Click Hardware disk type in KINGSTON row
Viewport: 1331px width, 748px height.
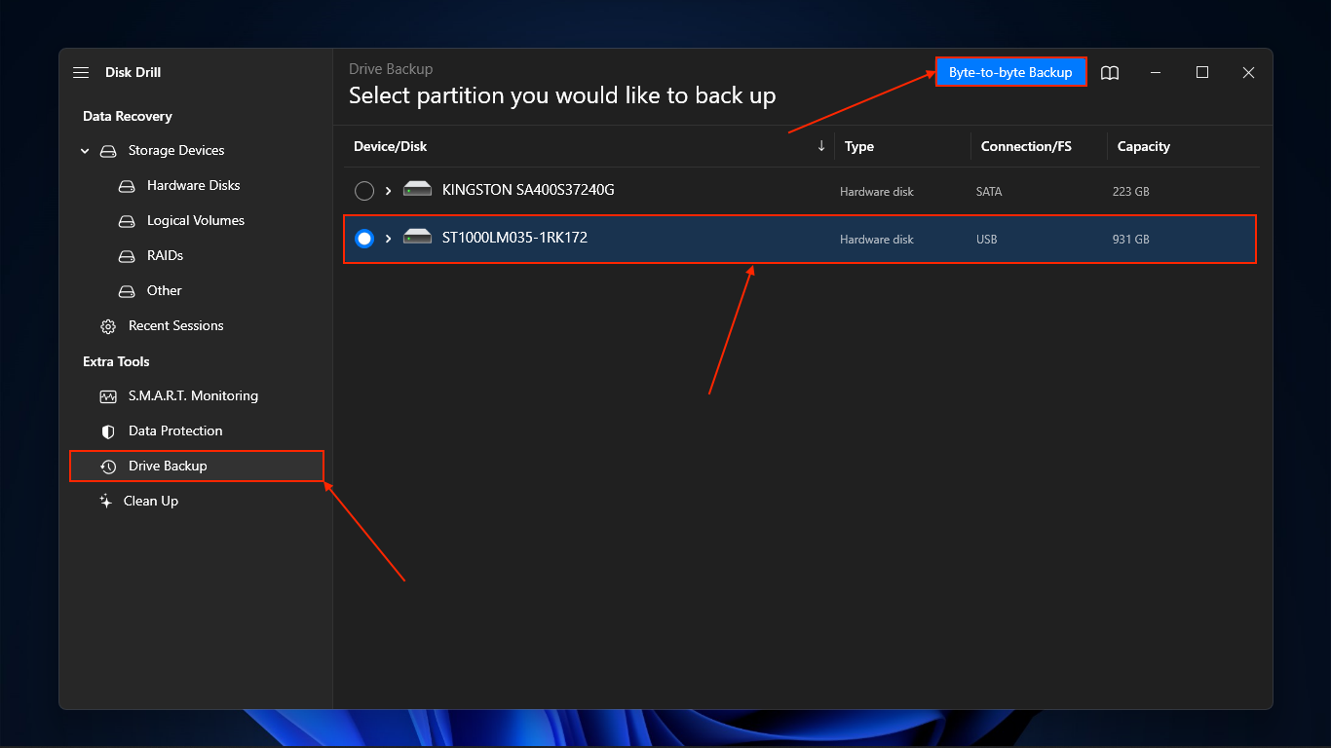[x=877, y=192]
